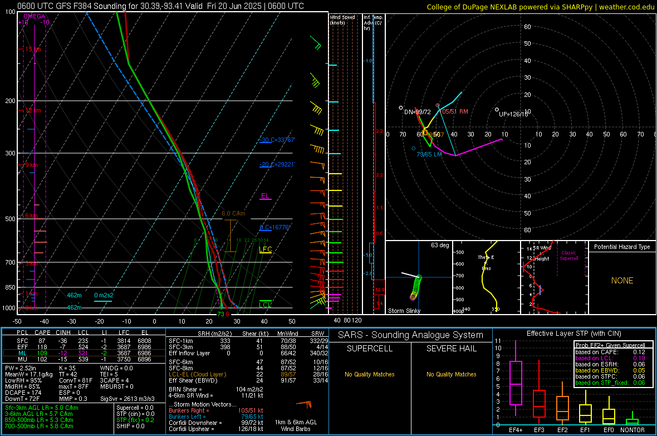Click the BRN Shear = 104 m2/s2 line
The image size is (657, 436).
216,389
